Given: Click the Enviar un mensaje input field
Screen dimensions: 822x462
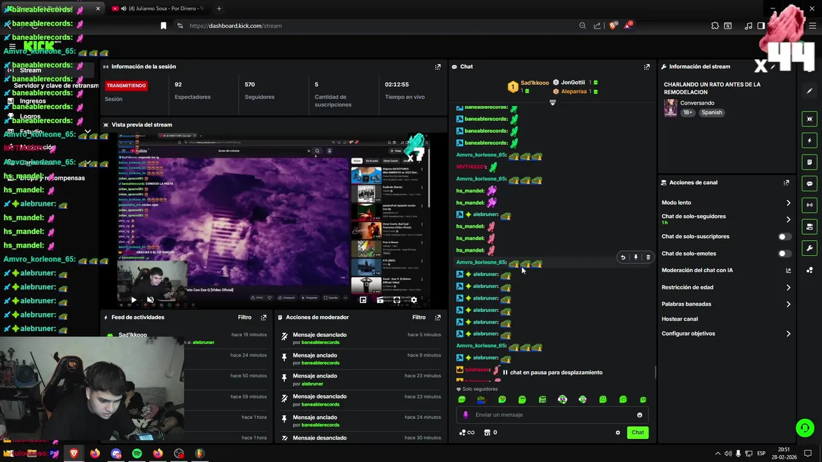Looking at the screenshot, I should (552, 415).
